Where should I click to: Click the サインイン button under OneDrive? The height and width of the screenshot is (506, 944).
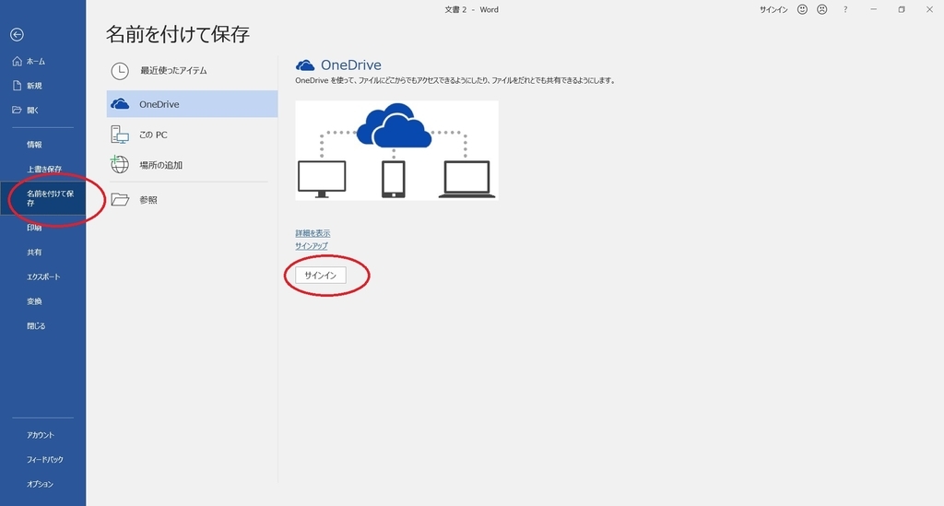pyautogui.click(x=320, y=276)
